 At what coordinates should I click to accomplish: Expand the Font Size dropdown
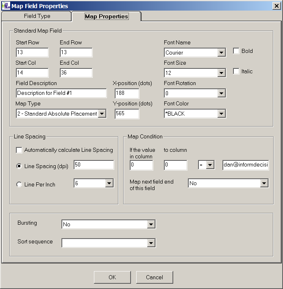pyautogui.click(x=221, y=73)
